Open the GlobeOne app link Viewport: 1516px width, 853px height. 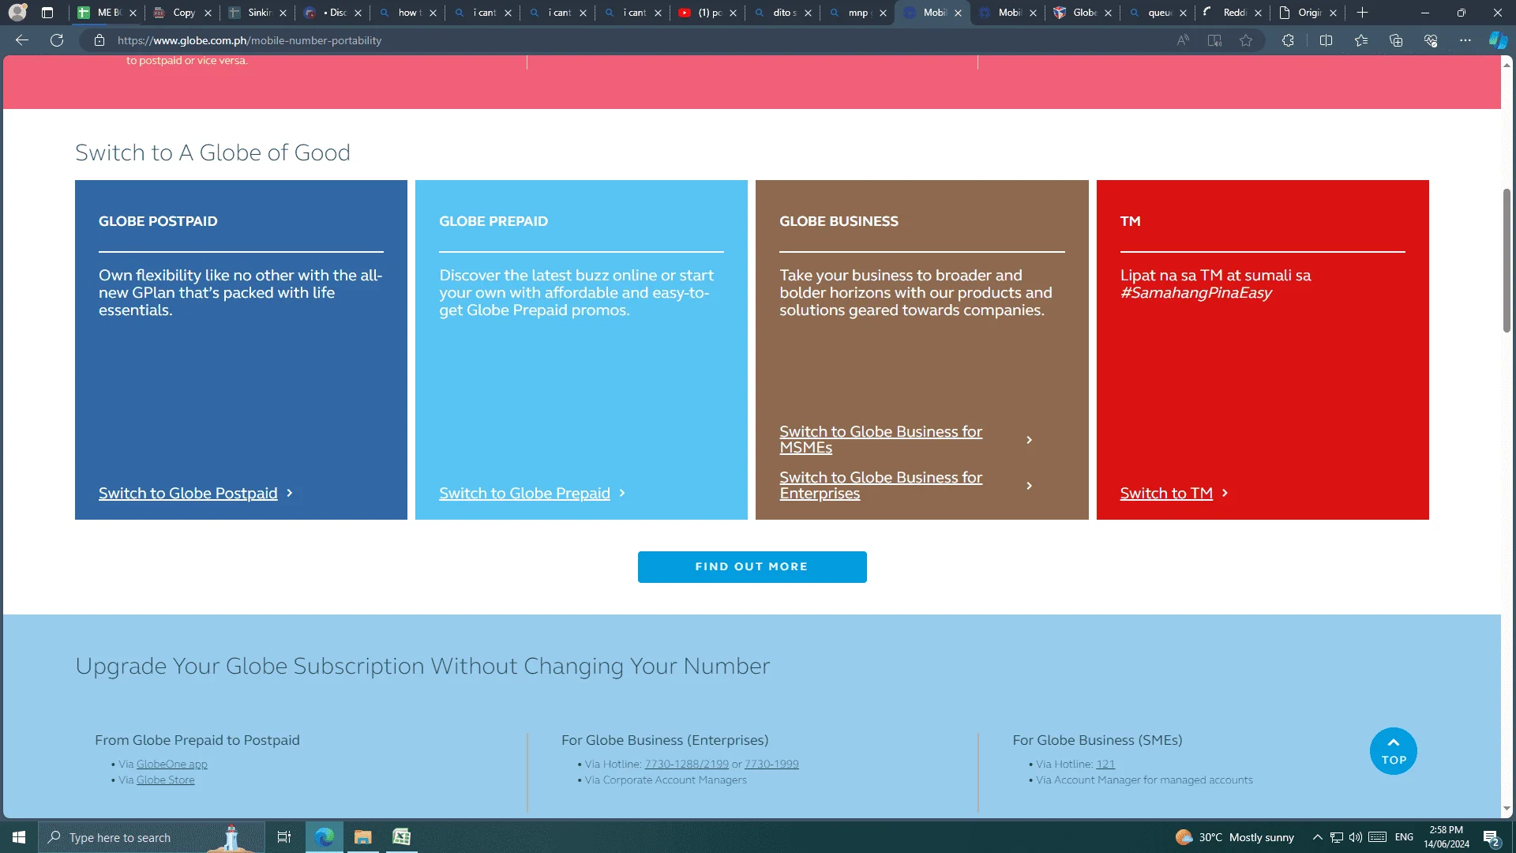172,764
